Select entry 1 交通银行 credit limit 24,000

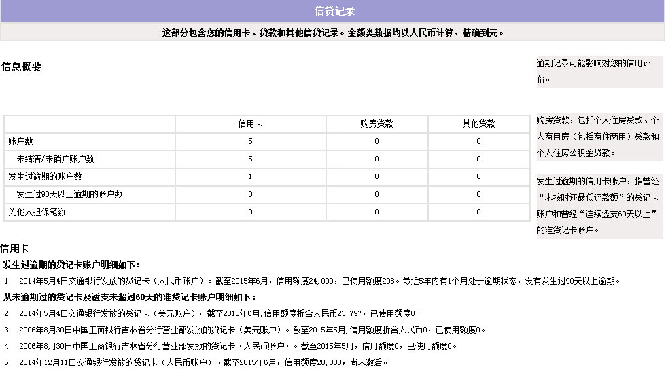[x=312, y=281]
